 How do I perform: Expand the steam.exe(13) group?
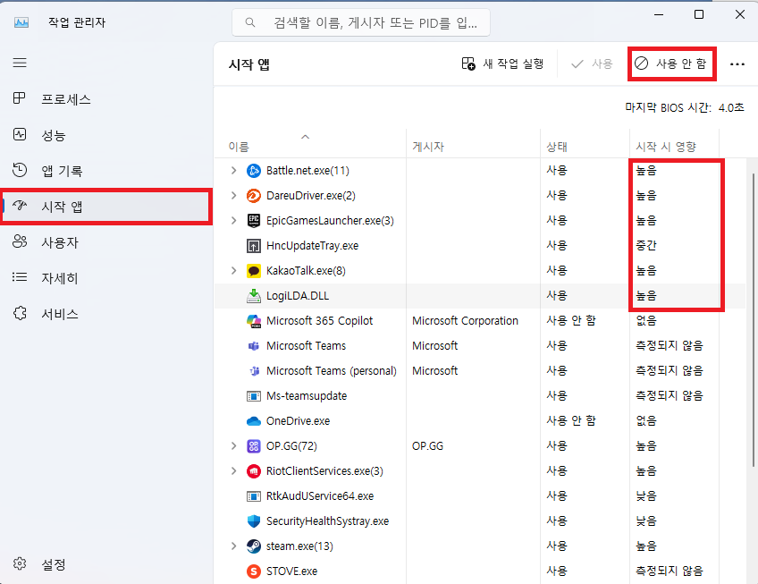tap(234, 546)
